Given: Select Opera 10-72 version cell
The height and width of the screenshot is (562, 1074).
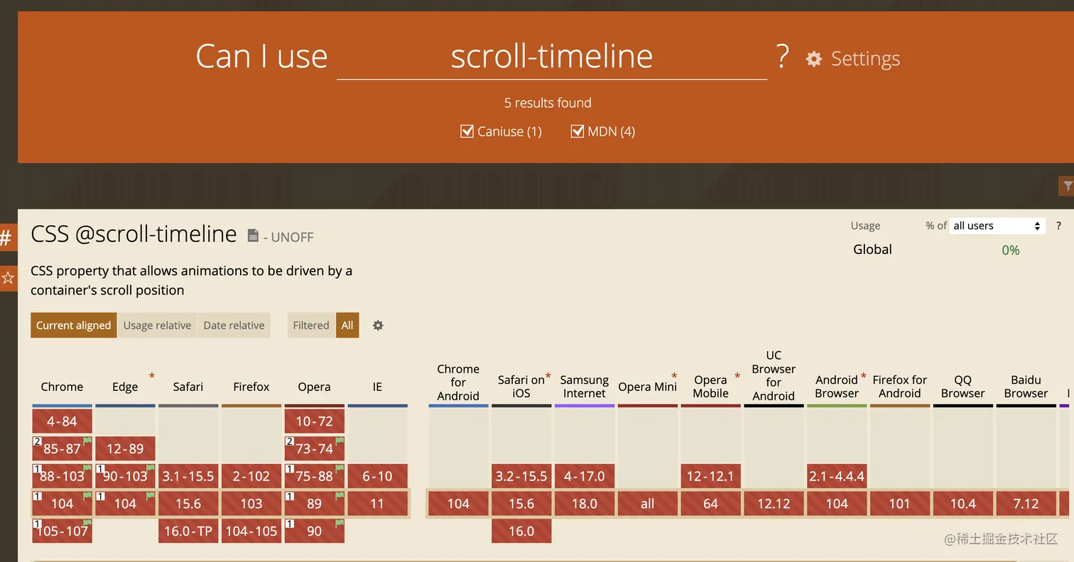Looking at the screenshot, I should tap(314, 421).
